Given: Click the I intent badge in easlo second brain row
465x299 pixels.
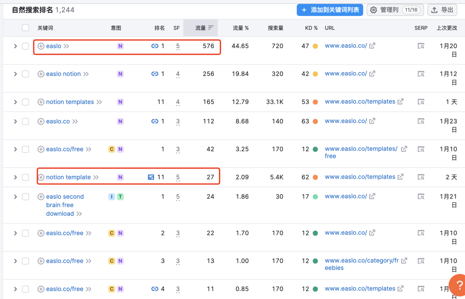Looking at the screenshot, I should [112, 196].
